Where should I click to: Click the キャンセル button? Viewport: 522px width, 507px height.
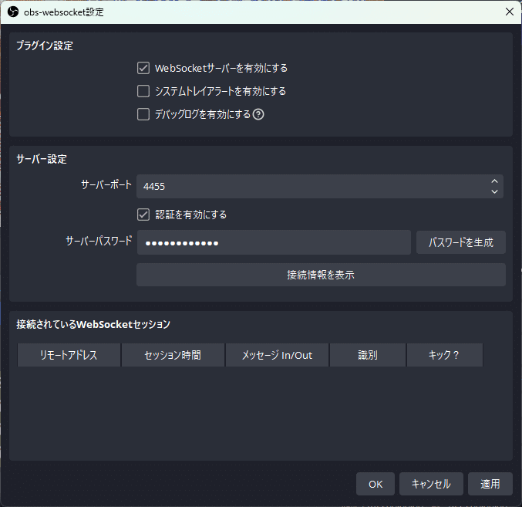click(431, 484)
